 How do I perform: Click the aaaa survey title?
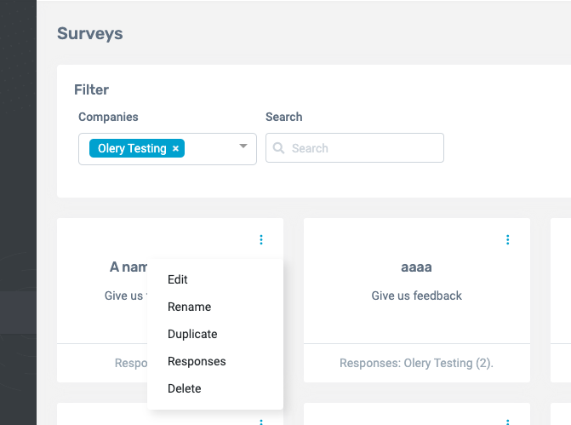[x=417, y=267]
